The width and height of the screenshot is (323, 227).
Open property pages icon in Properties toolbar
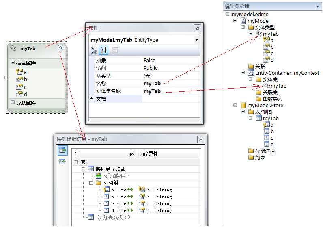(x=115, y=50)
